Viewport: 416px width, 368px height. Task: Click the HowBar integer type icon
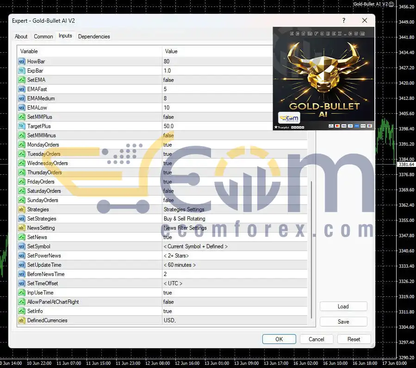[x=21, y=61]
